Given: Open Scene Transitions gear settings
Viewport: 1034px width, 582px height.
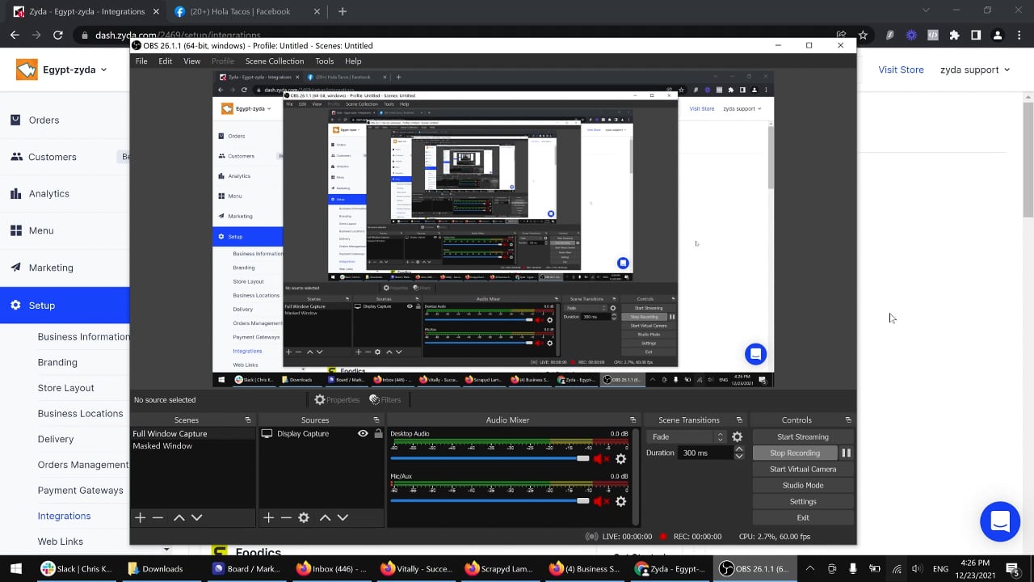Looking at the screenshot, I should point(737,436).
